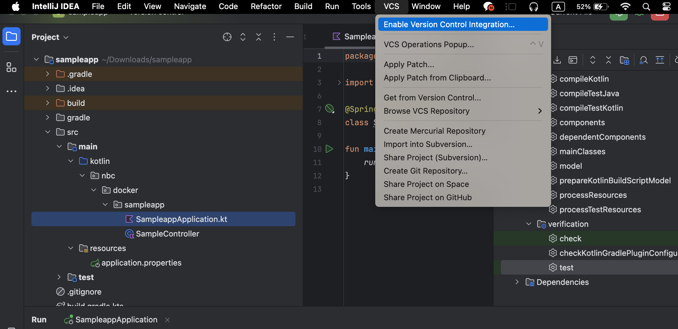Open the Help menu
Image resolution: width=678 pixels, height=329 pixels.
point(461,6)
